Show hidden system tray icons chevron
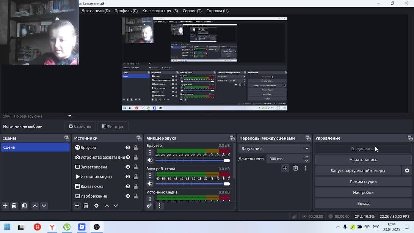 (338, 227)
